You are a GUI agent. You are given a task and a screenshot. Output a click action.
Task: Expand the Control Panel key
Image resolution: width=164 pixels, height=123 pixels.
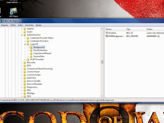[x=22, y=72]
